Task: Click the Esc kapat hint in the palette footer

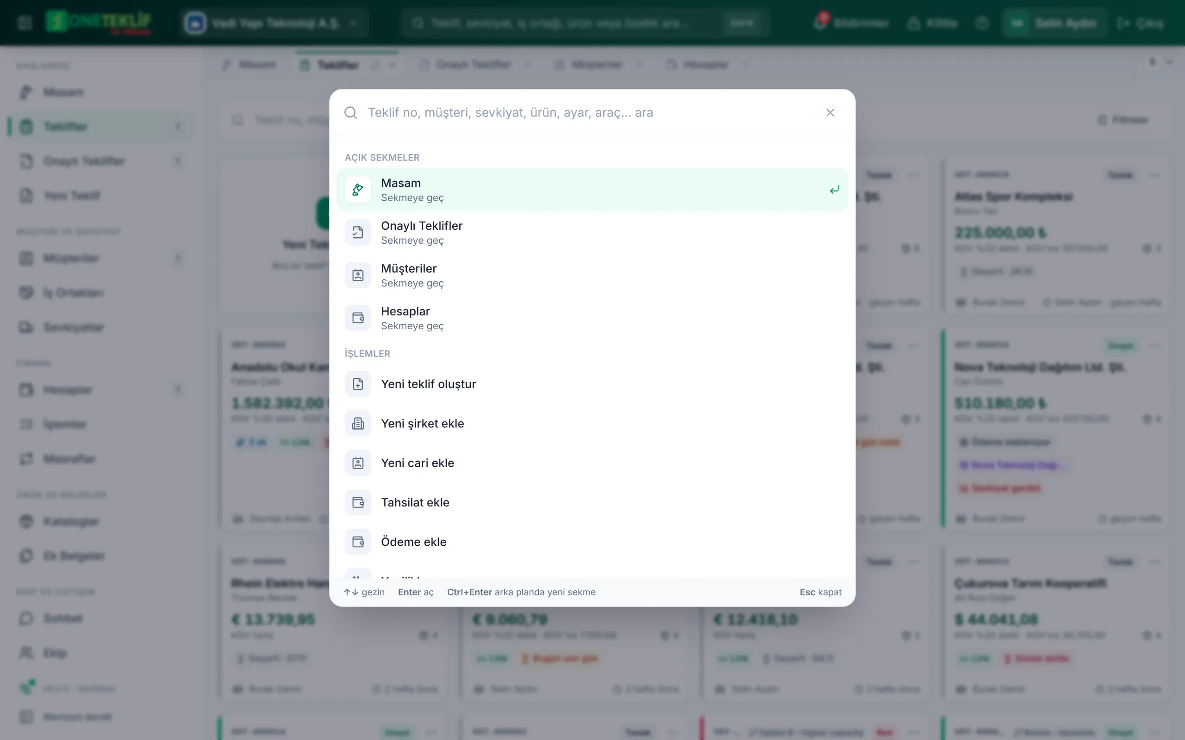Action: click(x=820, y=592)
